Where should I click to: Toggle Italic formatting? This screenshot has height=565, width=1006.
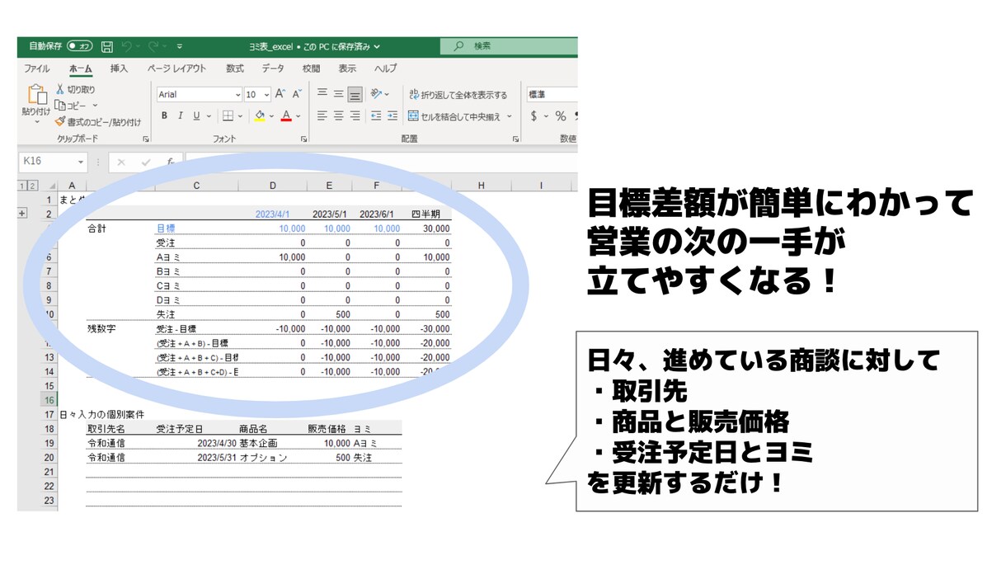pyautogui.click(x=181, y=116)
